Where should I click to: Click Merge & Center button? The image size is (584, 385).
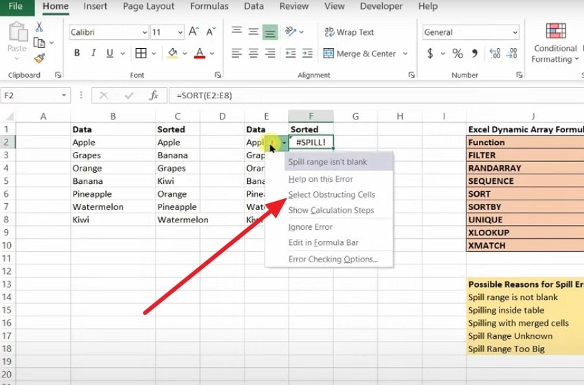(x=359, y=54)
